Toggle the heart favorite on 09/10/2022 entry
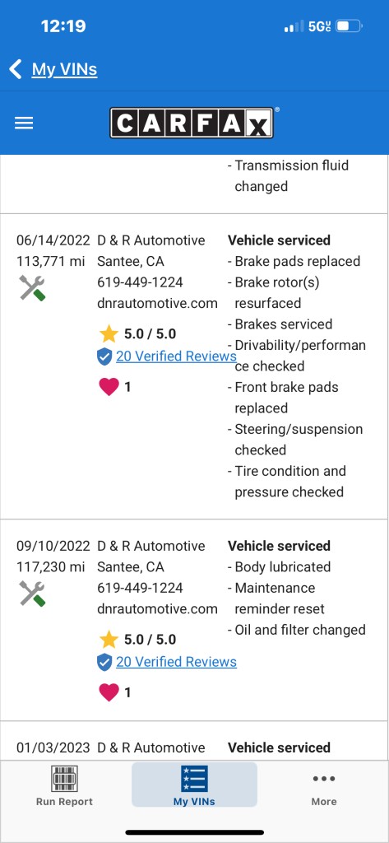The image size is (389, 843). [109, 692]
